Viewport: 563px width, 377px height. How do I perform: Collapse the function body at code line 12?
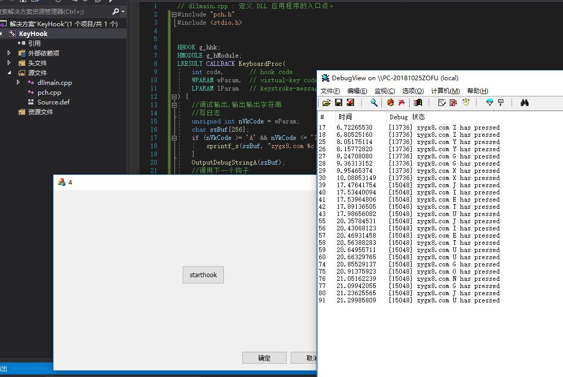point(174,97)
